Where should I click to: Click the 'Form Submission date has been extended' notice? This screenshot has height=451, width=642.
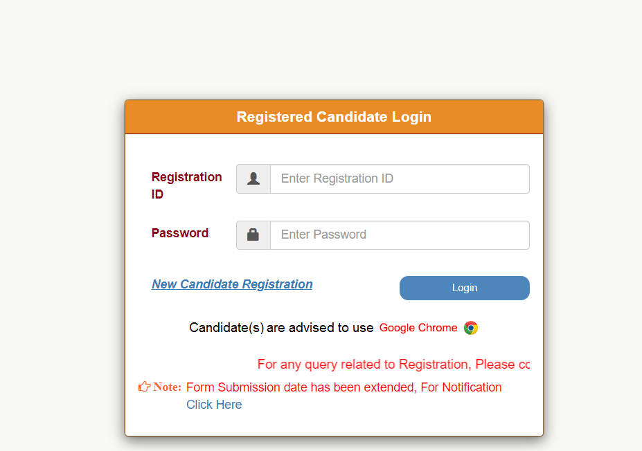click(x=301, y=387)
